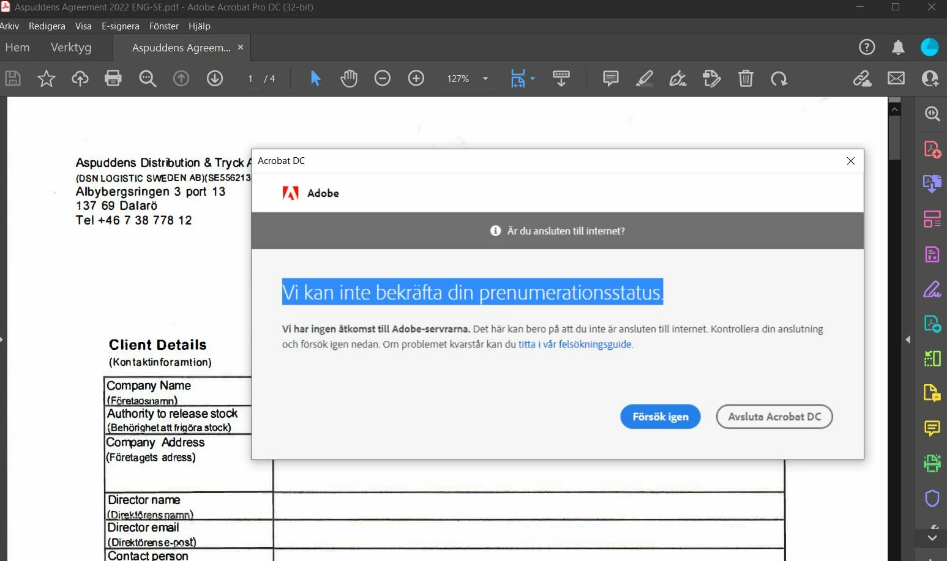Go to previous page arrow
This screenshot has width=947, height=561.
pos(181,78)
